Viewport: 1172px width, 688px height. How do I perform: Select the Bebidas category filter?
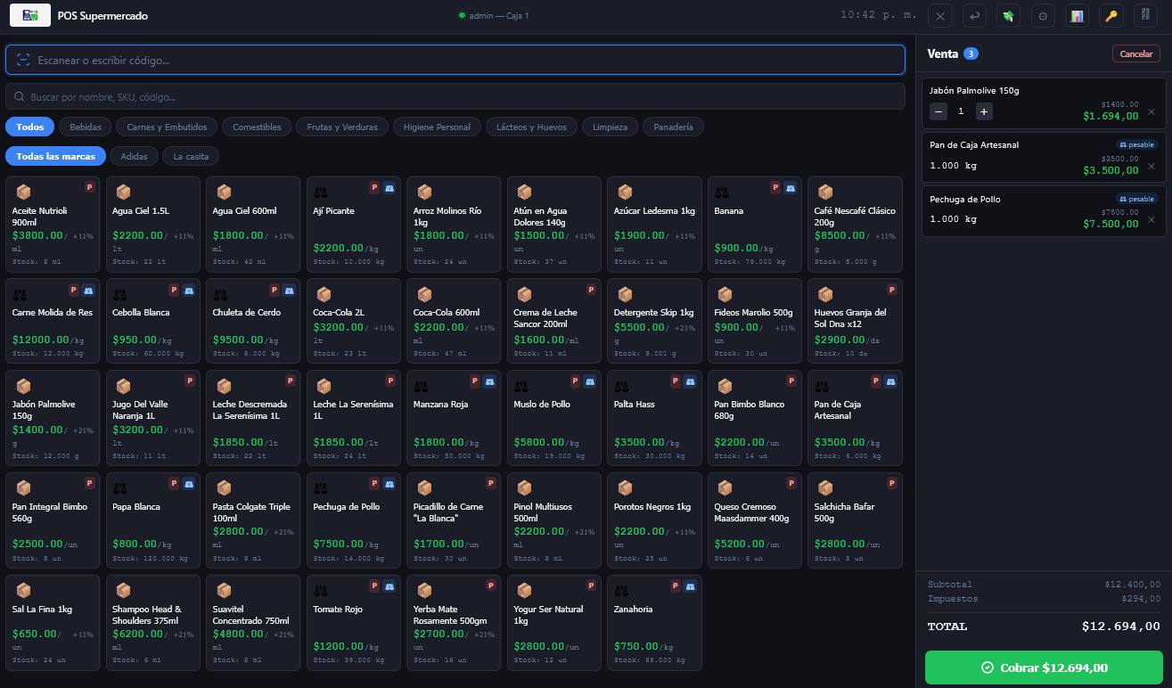[x=86, y=127]
